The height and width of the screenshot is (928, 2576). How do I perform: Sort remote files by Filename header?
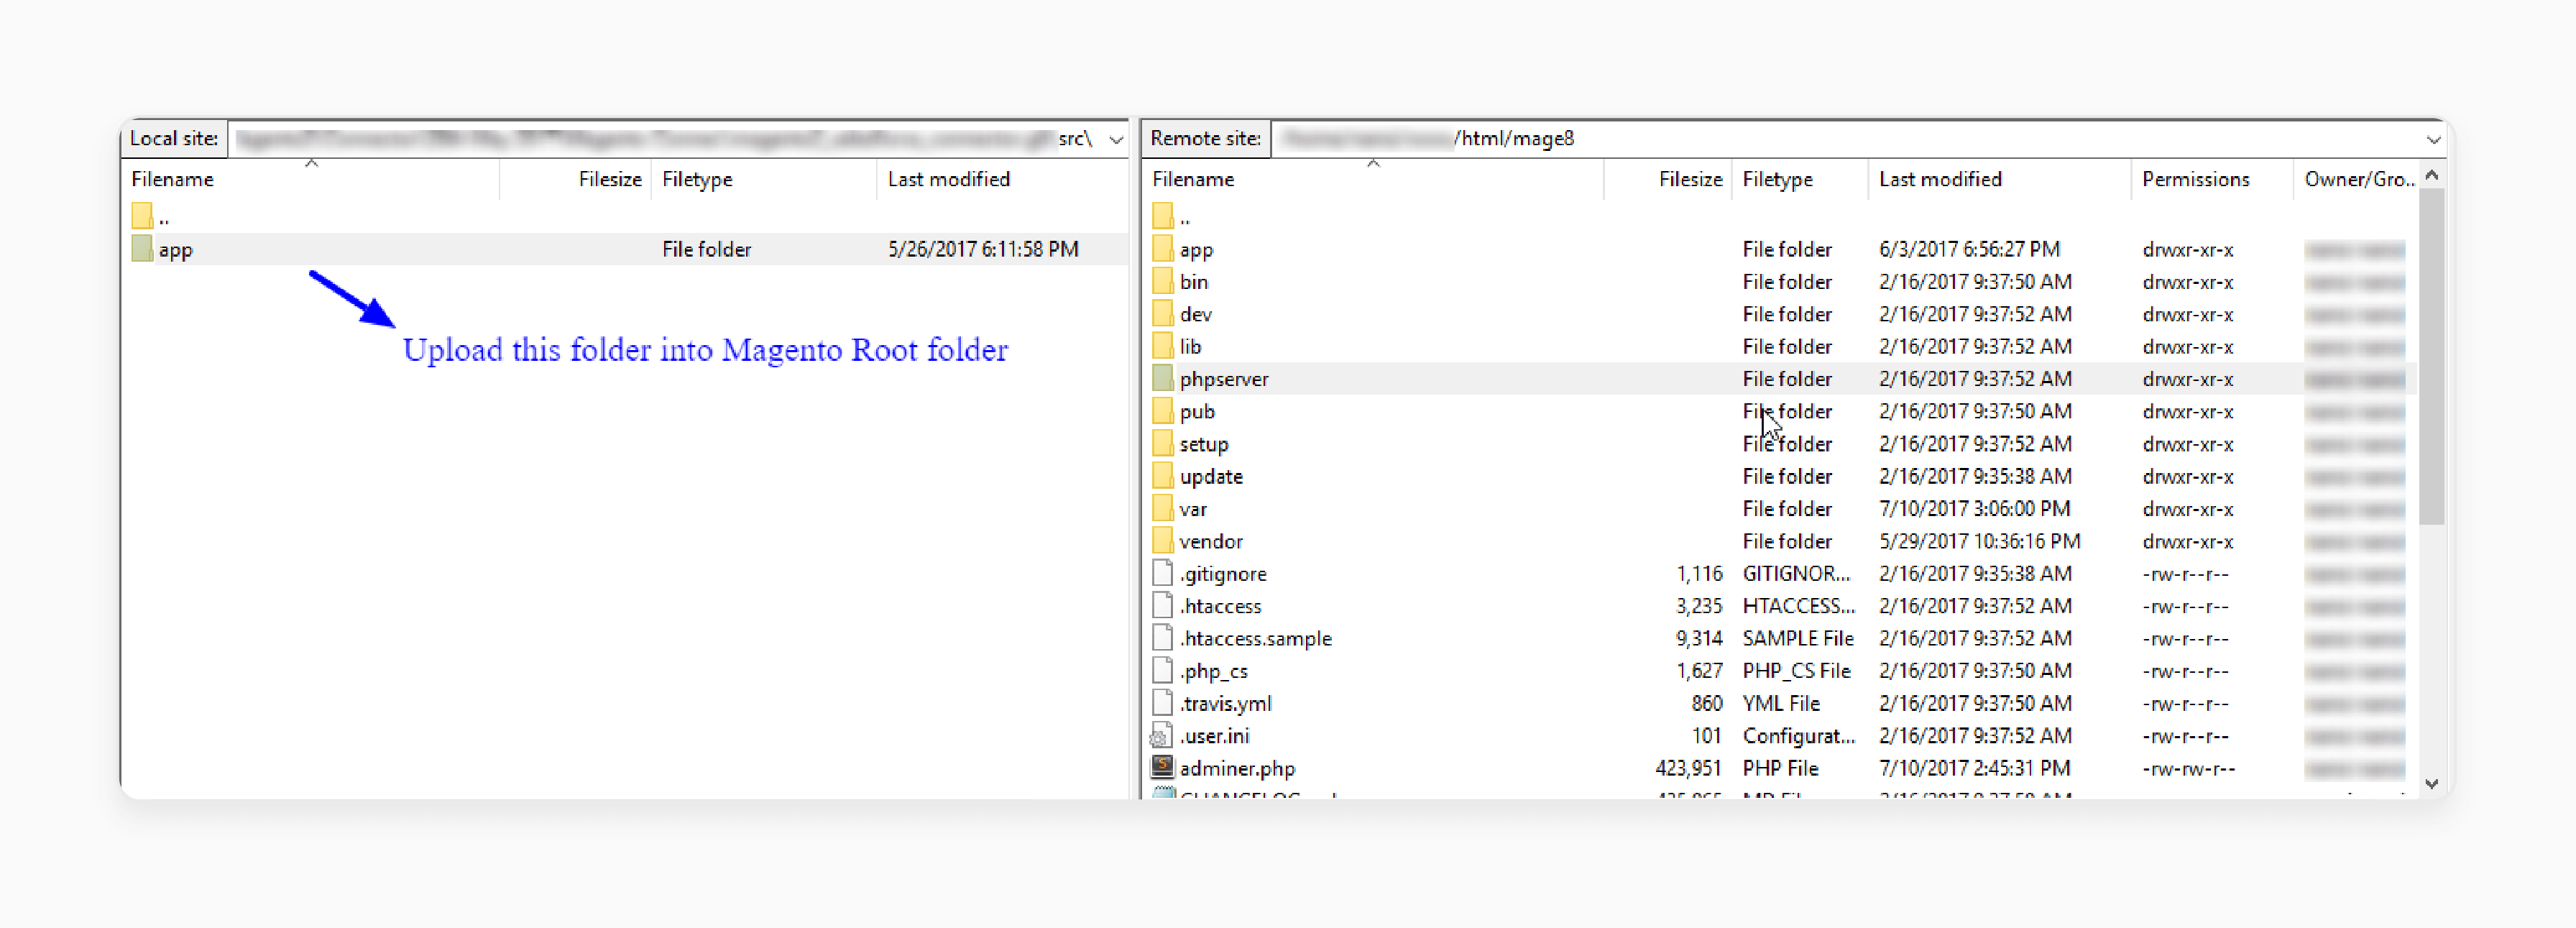(x=1193, y=179)
